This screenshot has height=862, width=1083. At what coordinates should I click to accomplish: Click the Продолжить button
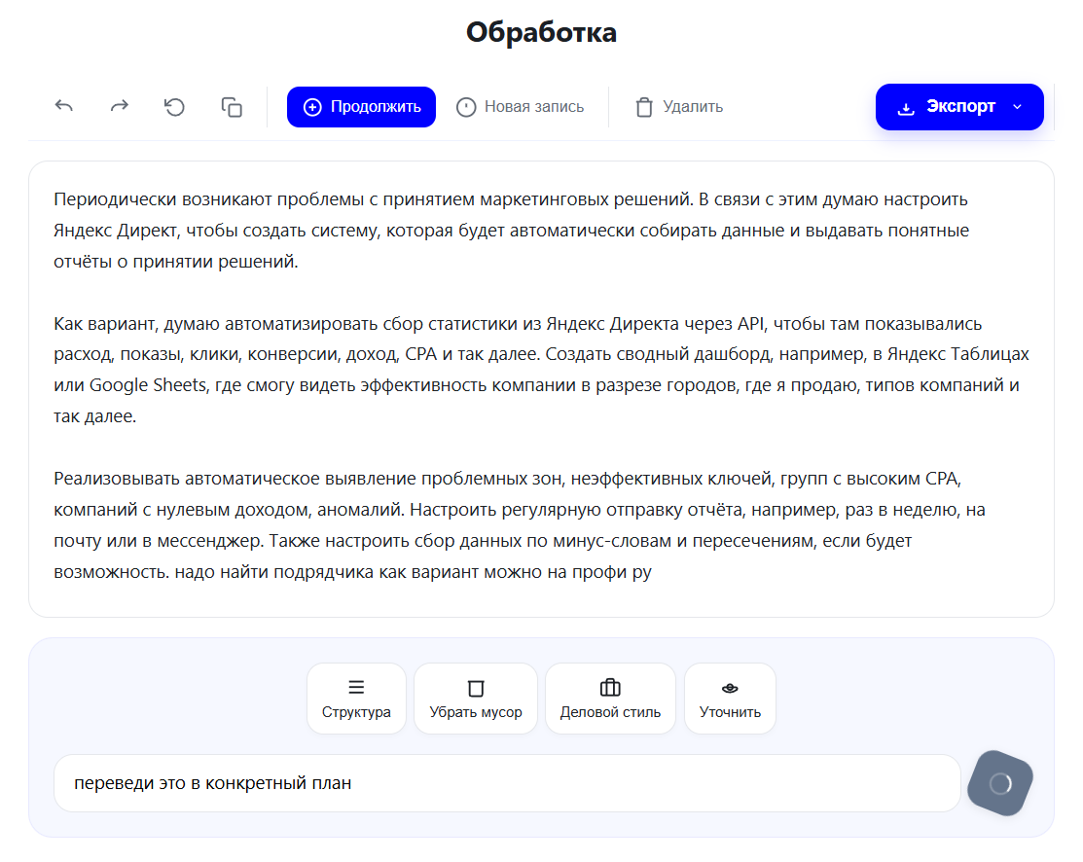[x=361, y=107]
